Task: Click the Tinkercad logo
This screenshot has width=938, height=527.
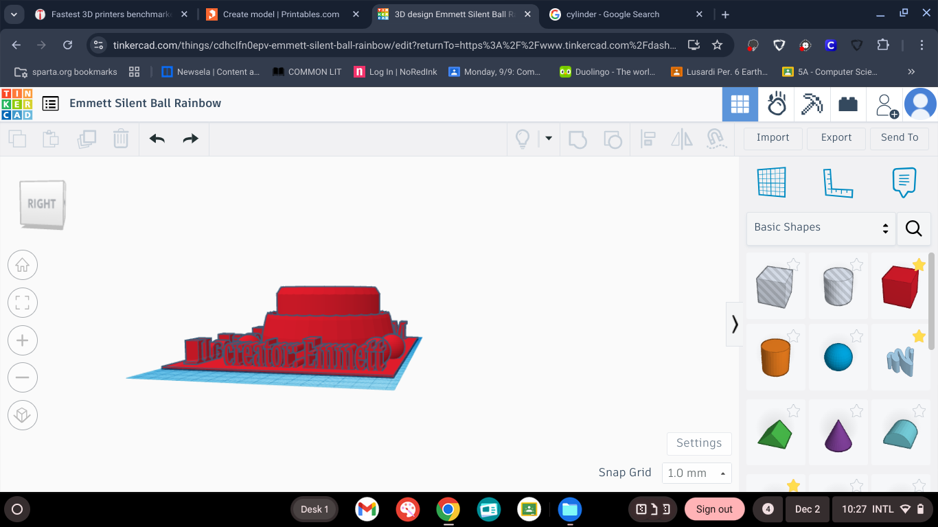Action: click(17, 104)
